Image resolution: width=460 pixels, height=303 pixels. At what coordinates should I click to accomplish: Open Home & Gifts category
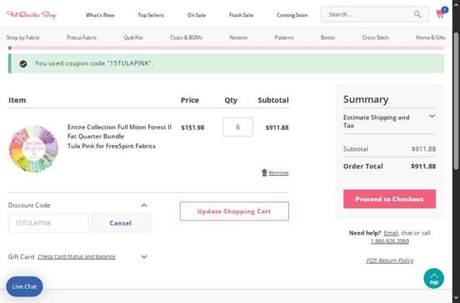pos(431,37)
